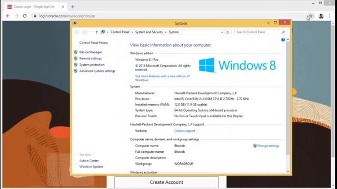The height and width of the screenshot is (189, 337).
Task: Click the Chrome address bar URL
Action: click(67, 16)
